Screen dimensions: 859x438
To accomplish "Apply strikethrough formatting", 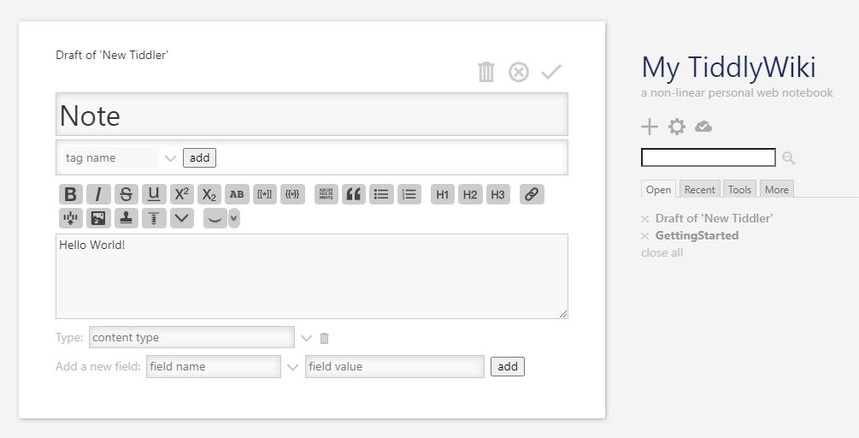I will [x=126, y=194].
